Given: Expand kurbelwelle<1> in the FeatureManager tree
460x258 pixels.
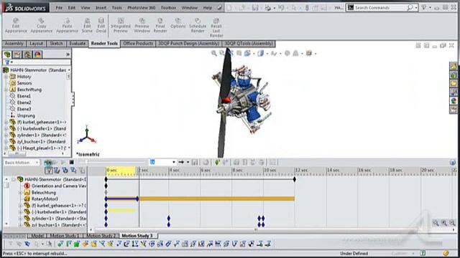Looking at the screenshot, I should (x=6, y=128).
